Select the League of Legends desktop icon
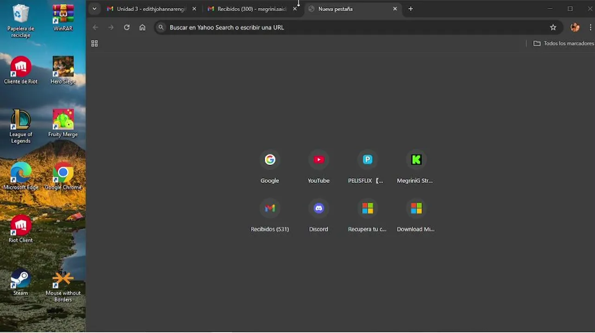 coord(20,127)
